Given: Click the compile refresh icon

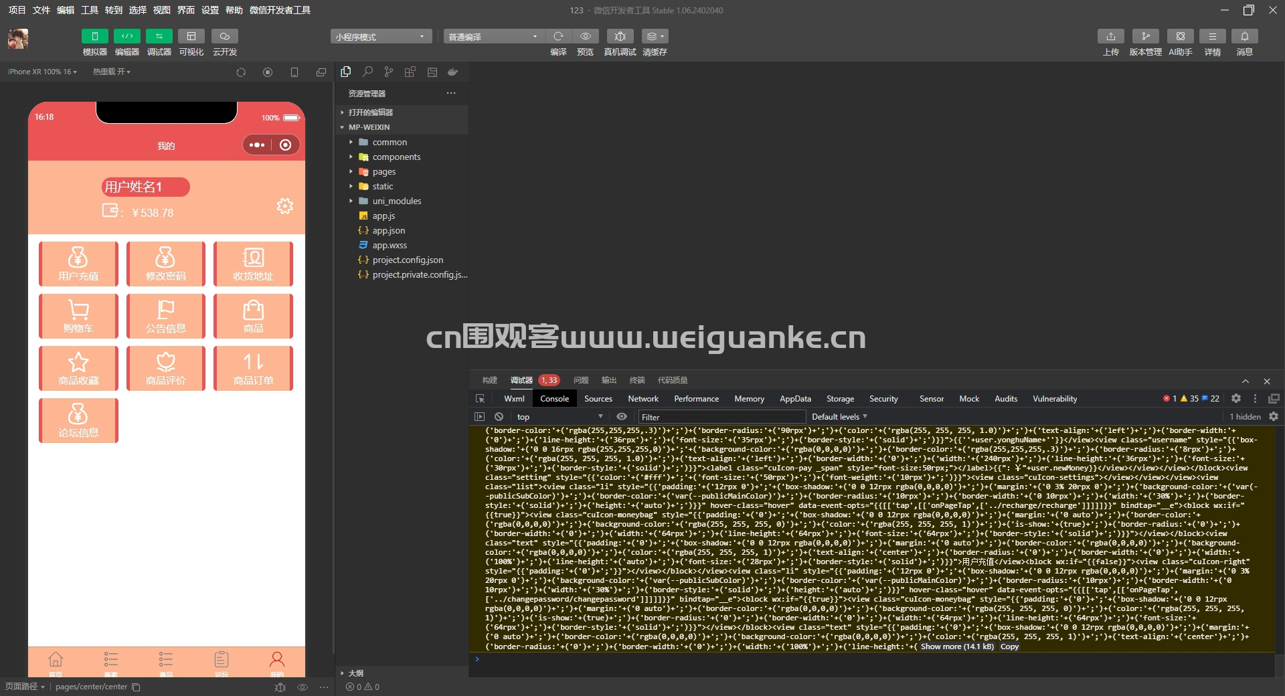Looking at the screenshot, I should (x=558, y=36).
